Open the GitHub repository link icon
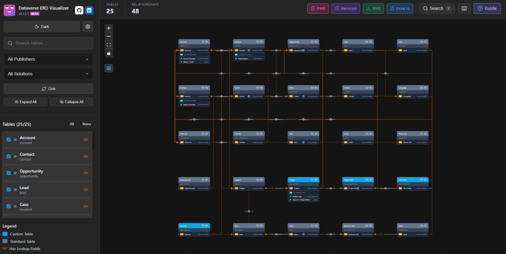Screen dimensions: 506x254 click(x=79, y=10)
